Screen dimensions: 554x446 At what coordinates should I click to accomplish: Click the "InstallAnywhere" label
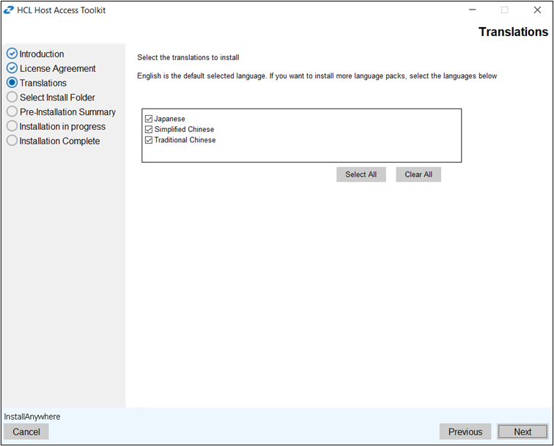(32, 417)
